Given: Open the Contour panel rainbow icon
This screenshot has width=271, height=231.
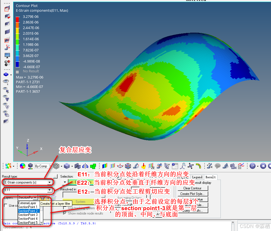Looking at the screenshot, I should click(105, 166).
